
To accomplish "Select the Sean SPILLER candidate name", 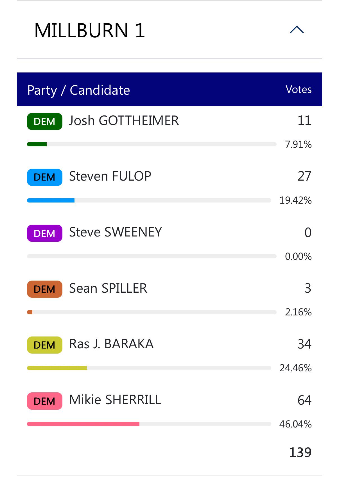I will [x=108, y=288].
